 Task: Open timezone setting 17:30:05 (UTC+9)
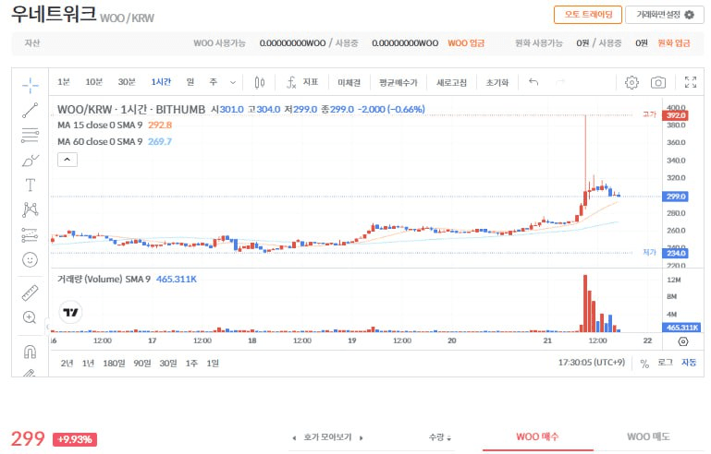(x=592, y=363)
